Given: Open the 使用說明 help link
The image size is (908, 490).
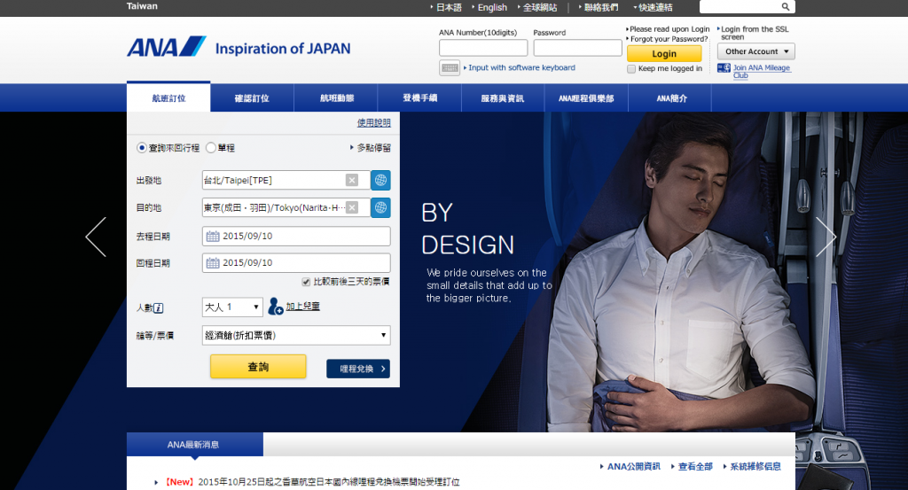Looking at the screenshot, I should click(x=373, y=122).
